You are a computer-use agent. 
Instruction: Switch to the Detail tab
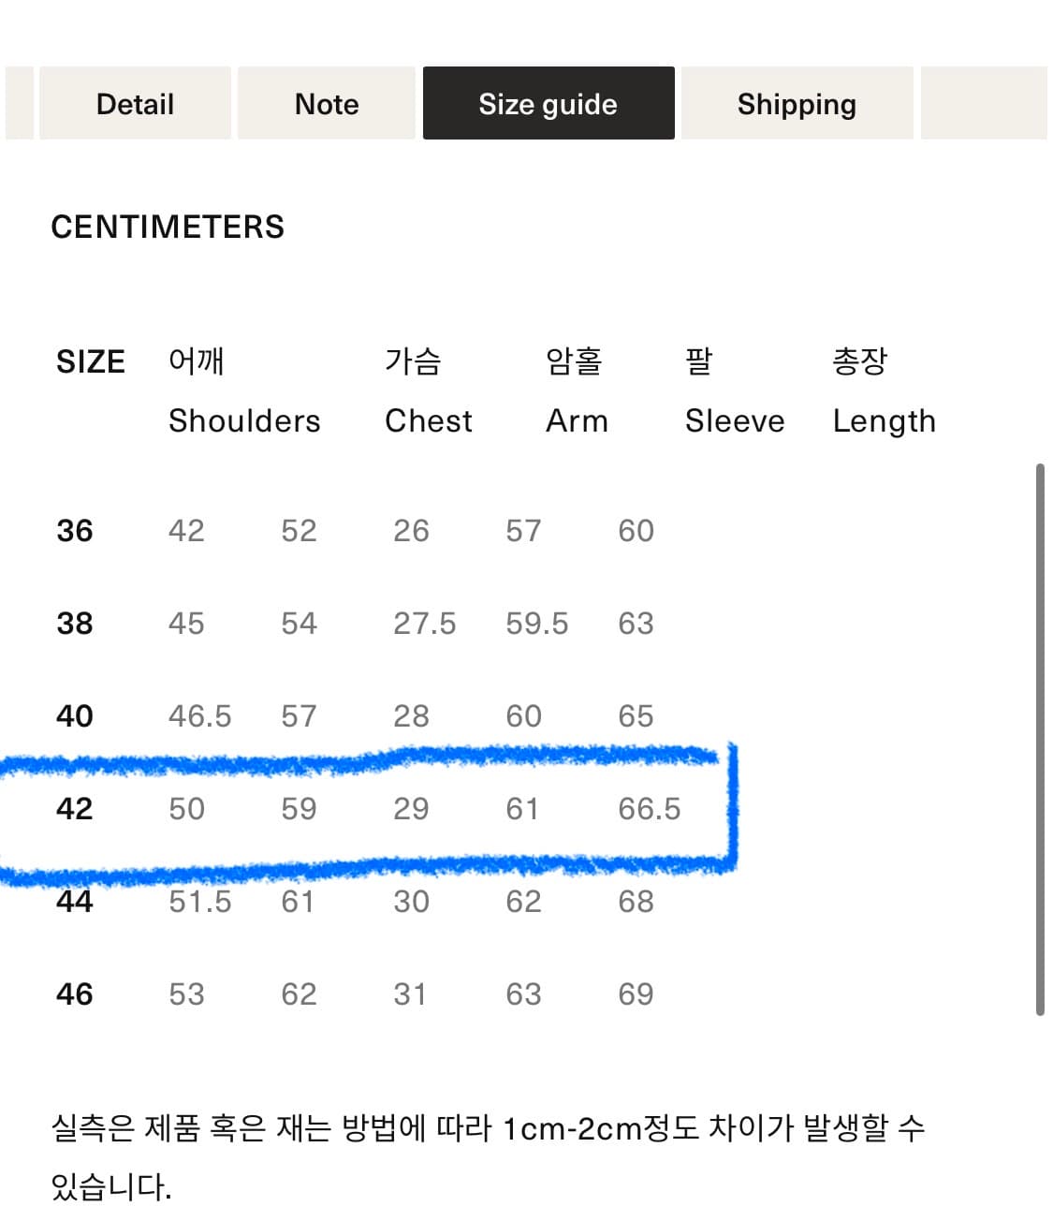[x=134, y=104]
